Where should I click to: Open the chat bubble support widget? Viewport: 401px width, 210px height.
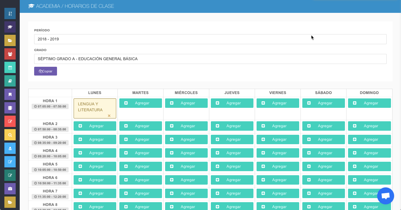[385, 196]
